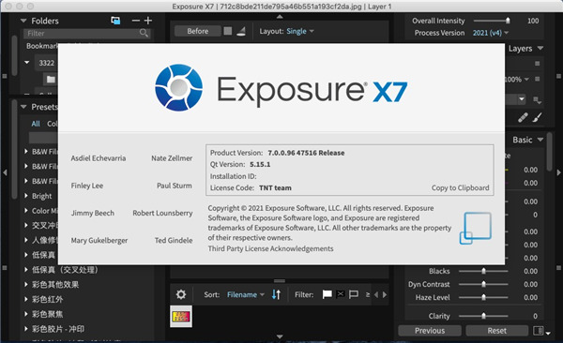Click the Reset button
Image resolution: width=563 pixels, height=343 pixels.
point(497,331)
